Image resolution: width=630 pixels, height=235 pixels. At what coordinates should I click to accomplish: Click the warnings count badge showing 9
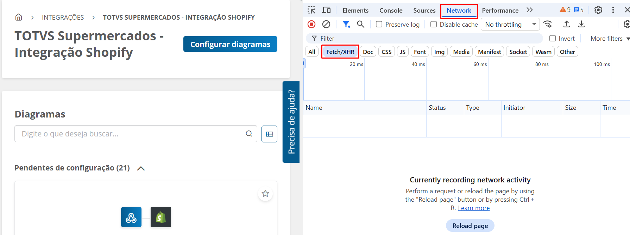(565, 10)
